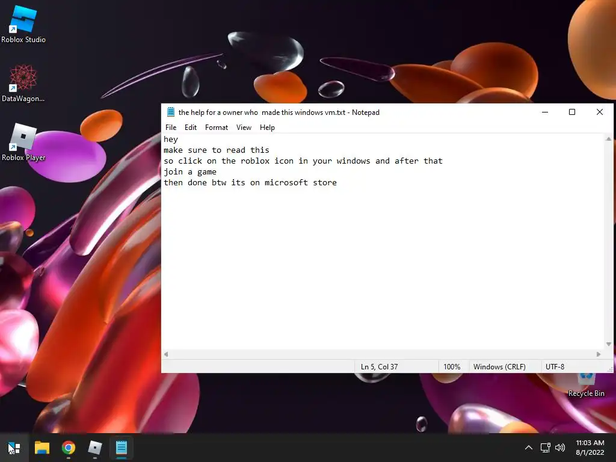Open the View menu in Notepad
616x462 pixels.
[244, 128]
